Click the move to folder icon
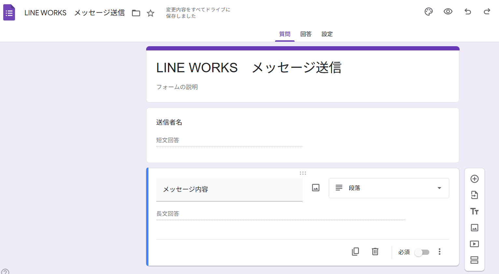Image resolution: width=499 pixels, height=274 pixels. (136, 13)
